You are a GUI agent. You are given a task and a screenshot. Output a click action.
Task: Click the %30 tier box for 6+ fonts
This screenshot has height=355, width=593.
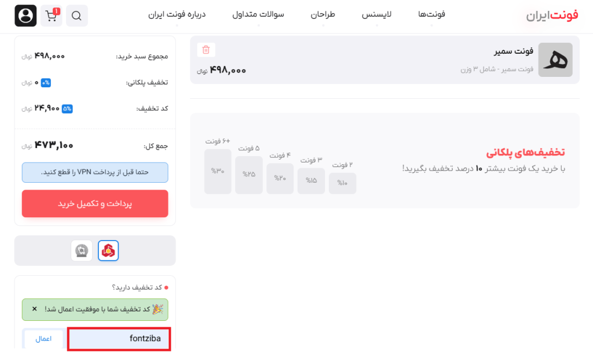(218, 172)
